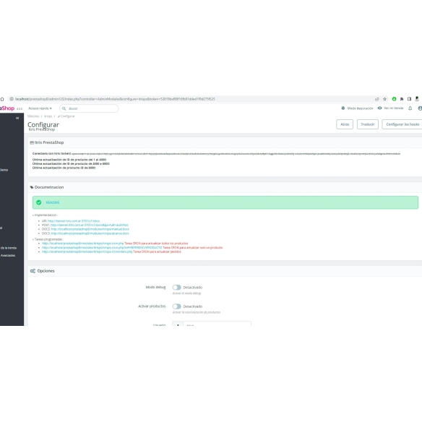This screenshot has height=422, width=422.
Task: Open the 'de la tienda' sidebar menu item
Action: point(9,248)
